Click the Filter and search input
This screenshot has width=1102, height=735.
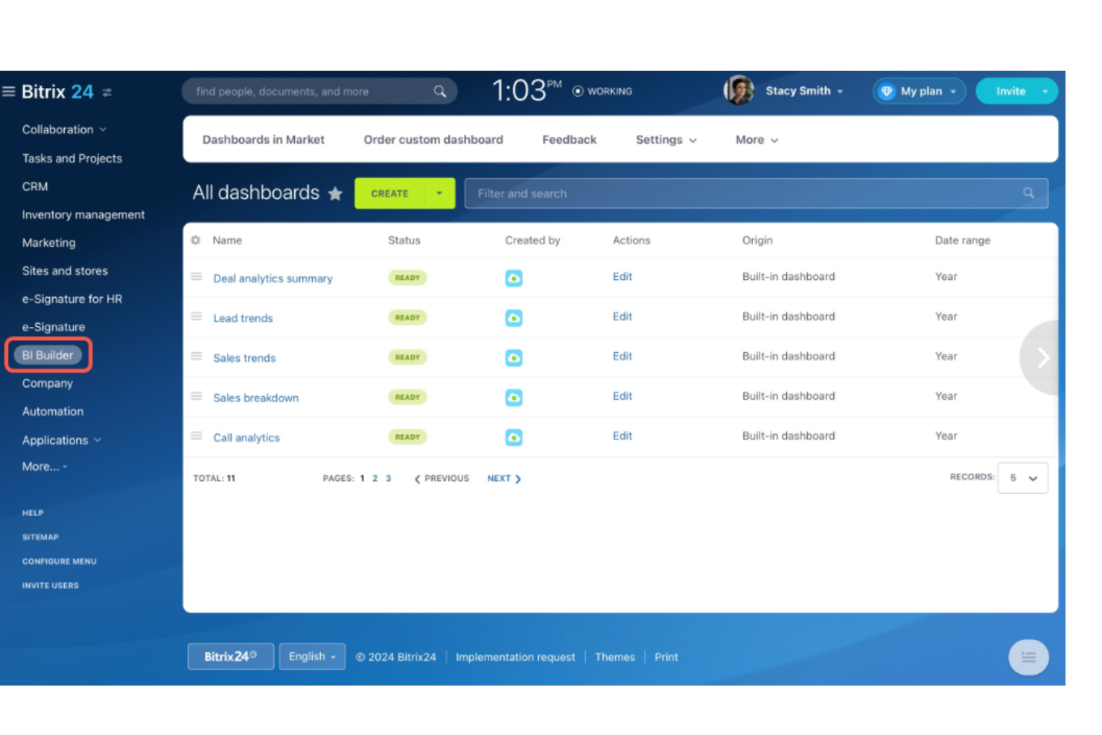coord(757,194)
